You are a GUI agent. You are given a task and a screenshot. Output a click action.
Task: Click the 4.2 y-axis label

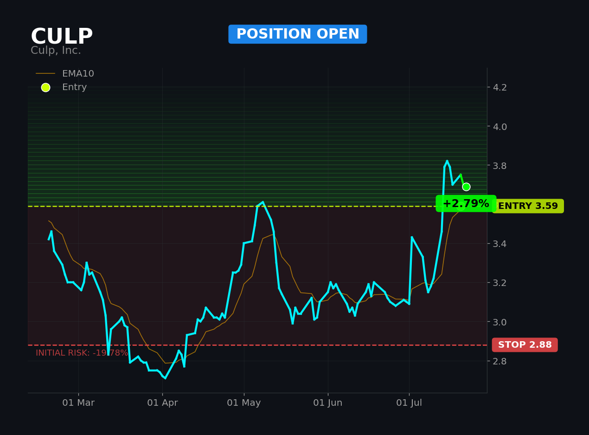(499, 87)
